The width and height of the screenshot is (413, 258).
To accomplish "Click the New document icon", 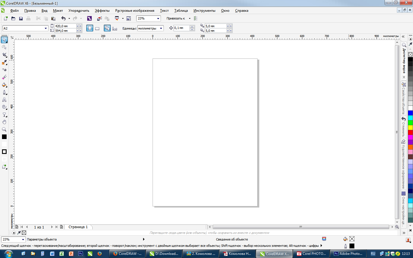I will pos(6,18).
